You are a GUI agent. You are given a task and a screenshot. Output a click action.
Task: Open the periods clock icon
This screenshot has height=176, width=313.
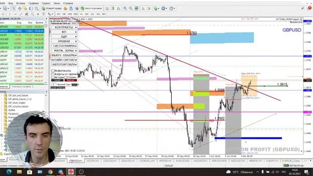click(163, 8)
